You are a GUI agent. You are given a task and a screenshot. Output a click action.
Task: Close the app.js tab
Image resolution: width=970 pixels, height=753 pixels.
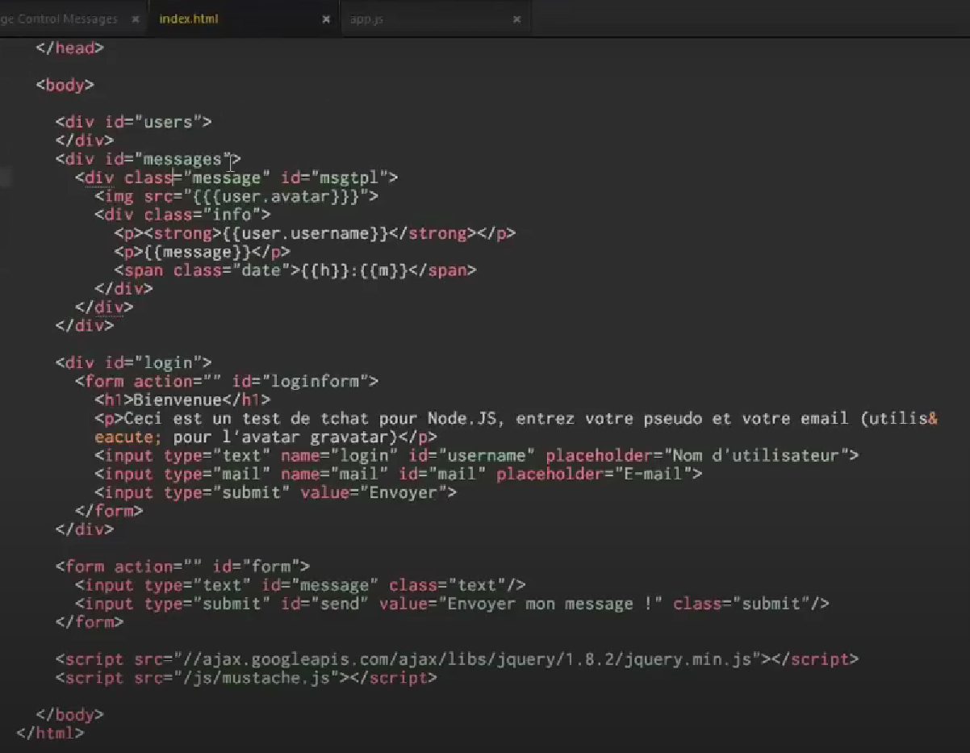(516, 19)
